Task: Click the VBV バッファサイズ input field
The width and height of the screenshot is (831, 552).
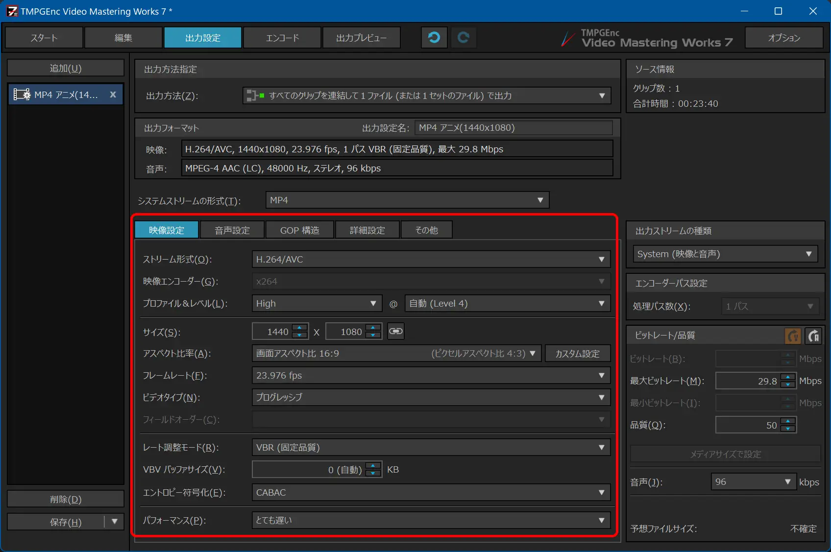Action: point(309,469)
